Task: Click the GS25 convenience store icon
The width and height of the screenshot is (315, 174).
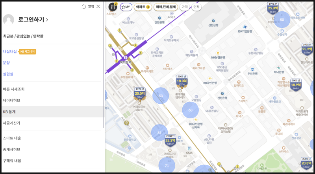Action: click(x=189, y=148)
